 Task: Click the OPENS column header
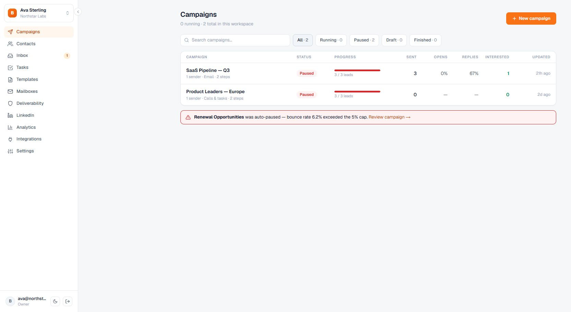click(441, 57)
